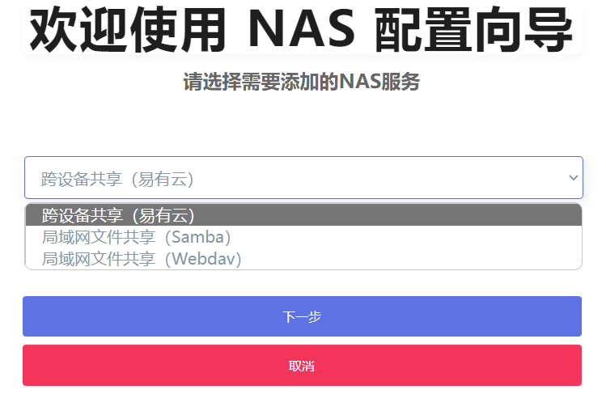Select the last dropdown option Webdav

coord(303,258)
